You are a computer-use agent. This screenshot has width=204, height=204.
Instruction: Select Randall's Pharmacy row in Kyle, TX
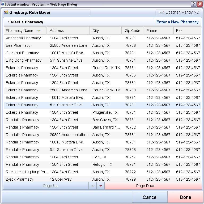pos(102,157)
